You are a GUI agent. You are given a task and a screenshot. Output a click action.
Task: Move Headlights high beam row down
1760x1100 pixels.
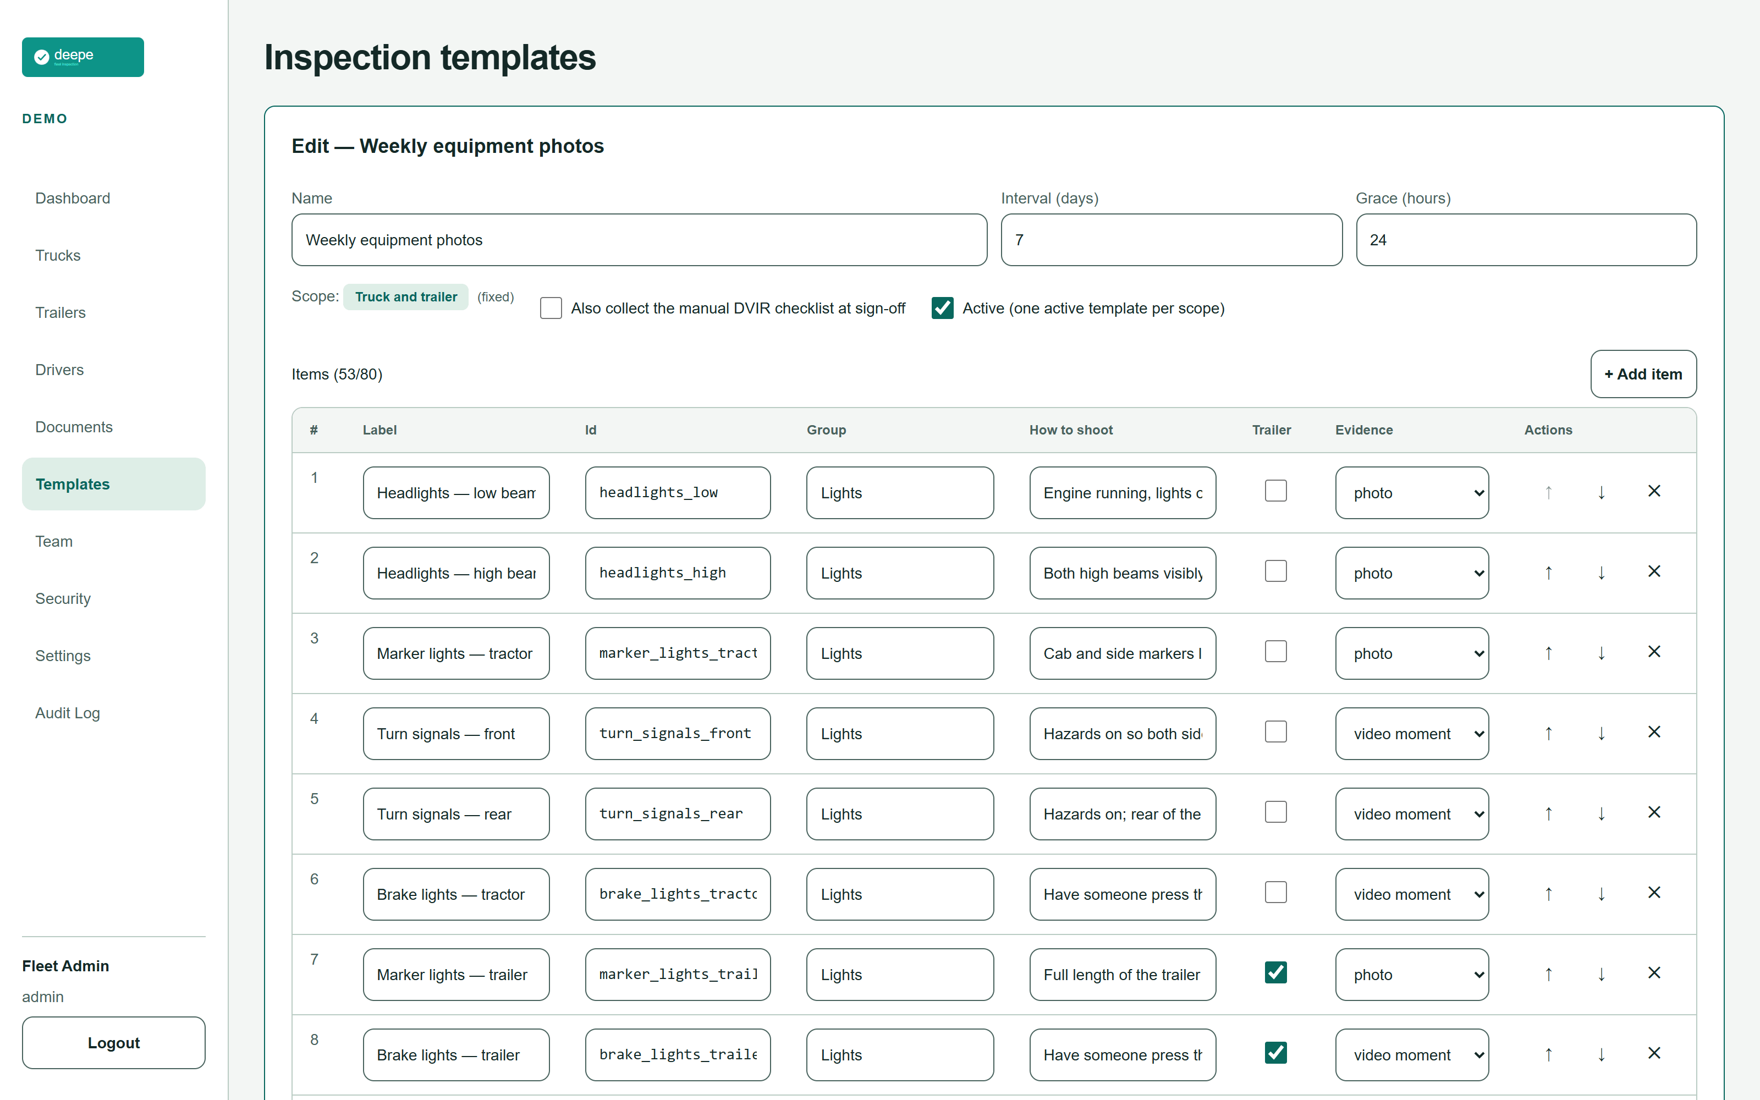coord(1602,573)
